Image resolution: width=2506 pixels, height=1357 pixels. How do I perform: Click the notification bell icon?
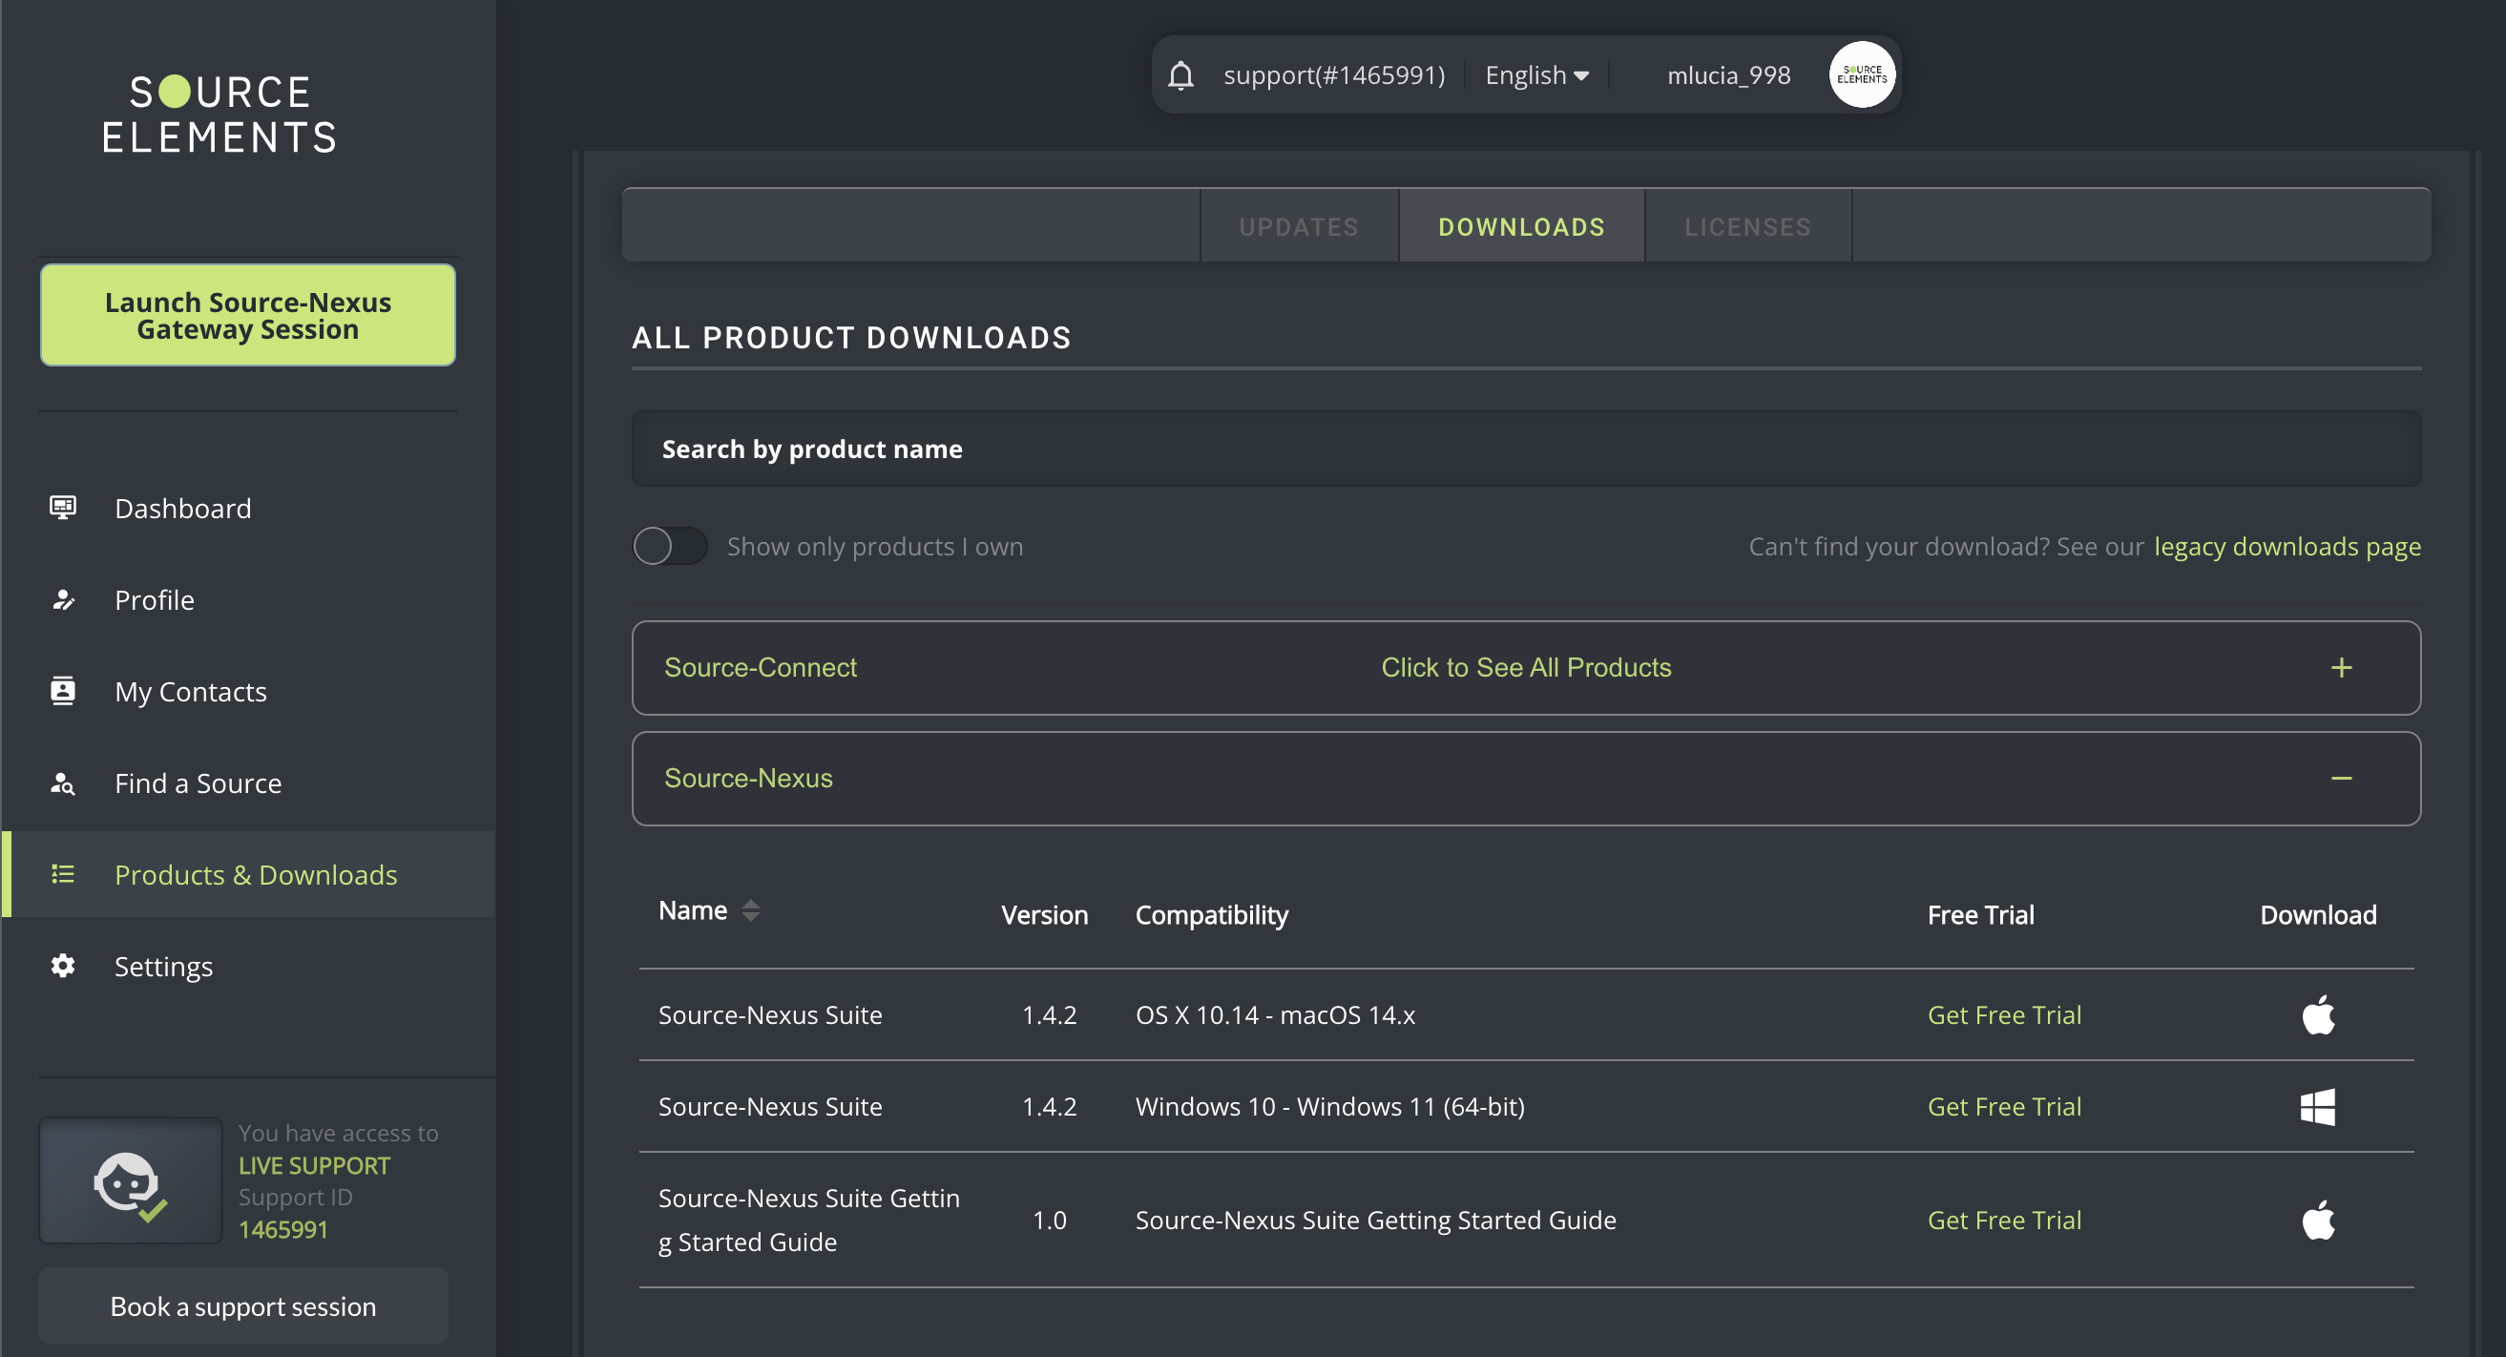(x=1180, y=74)
